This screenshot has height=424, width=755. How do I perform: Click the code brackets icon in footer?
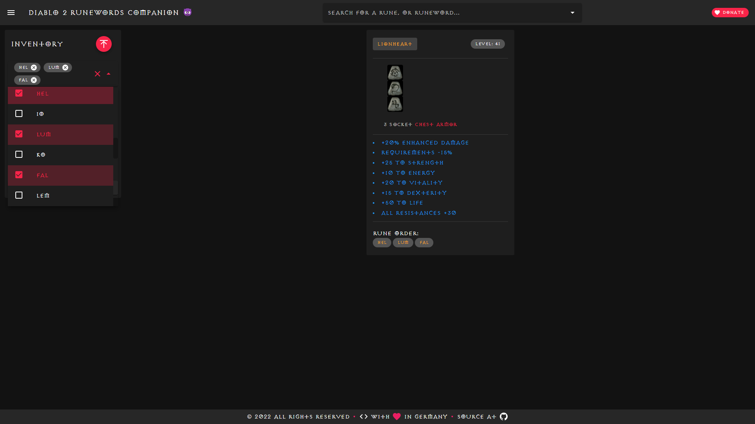(x=364, y=417)
